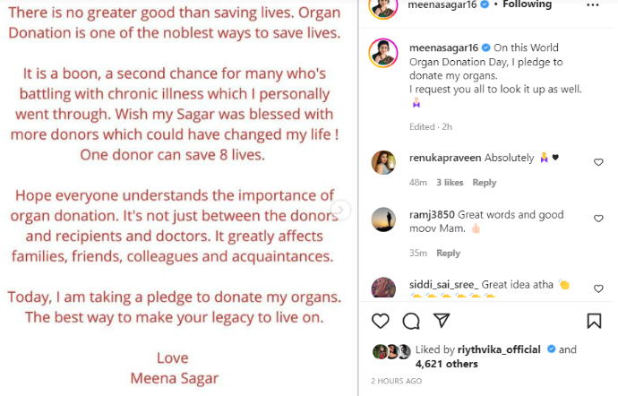Share post via paper plane icon

point(441,321)
